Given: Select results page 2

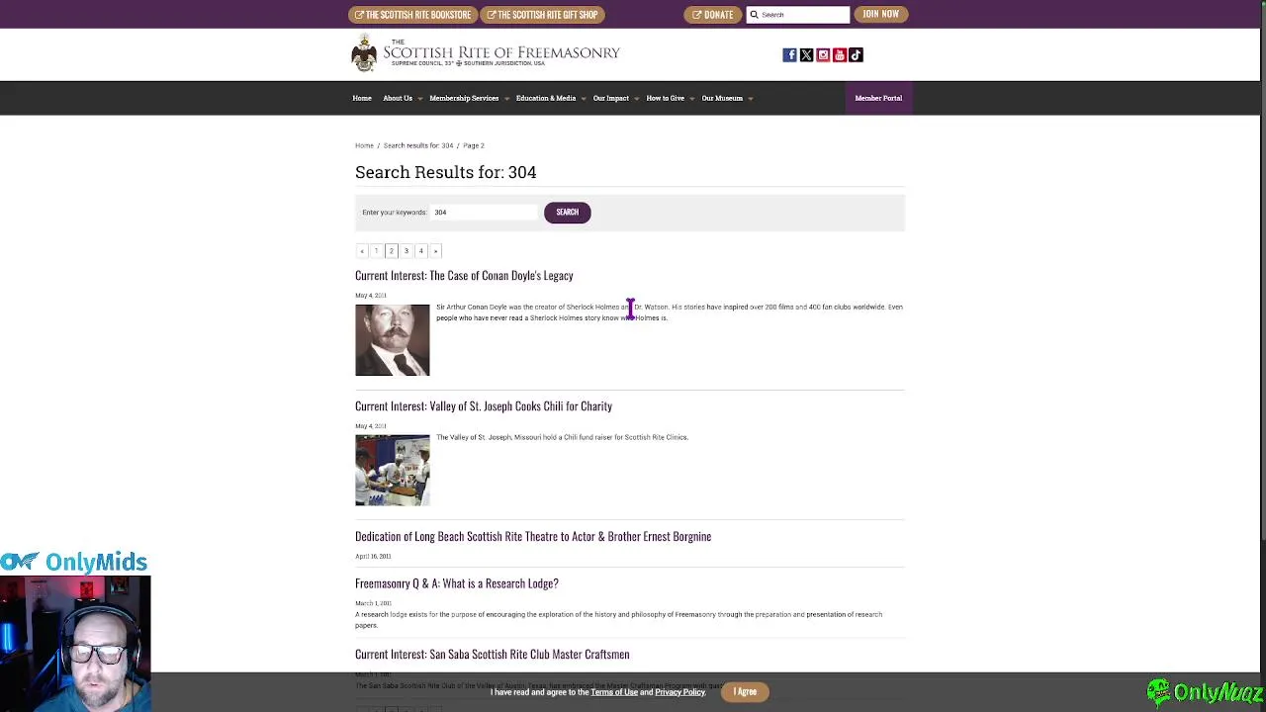Looking at the screenshot, I should click(x=391, y=251).
